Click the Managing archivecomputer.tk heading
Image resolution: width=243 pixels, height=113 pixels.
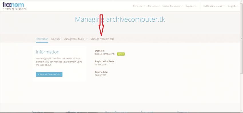(x=120, y=20)
